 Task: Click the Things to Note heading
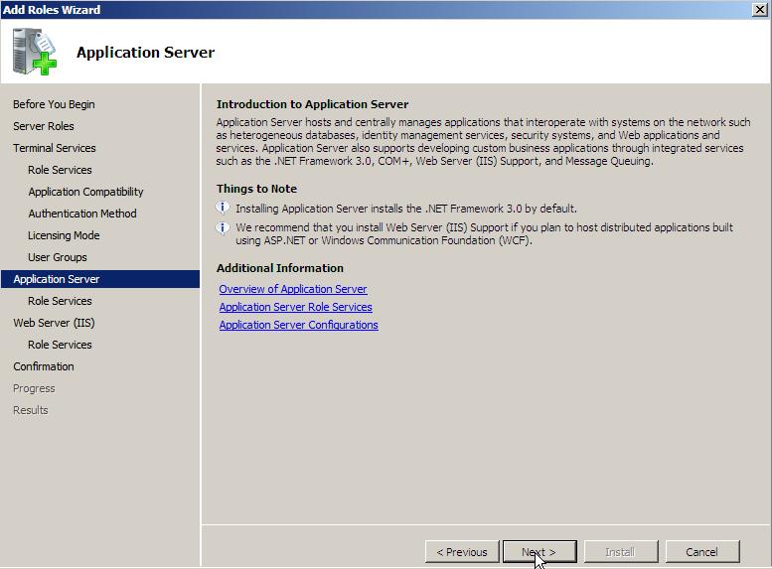click(x=256, y=189)
